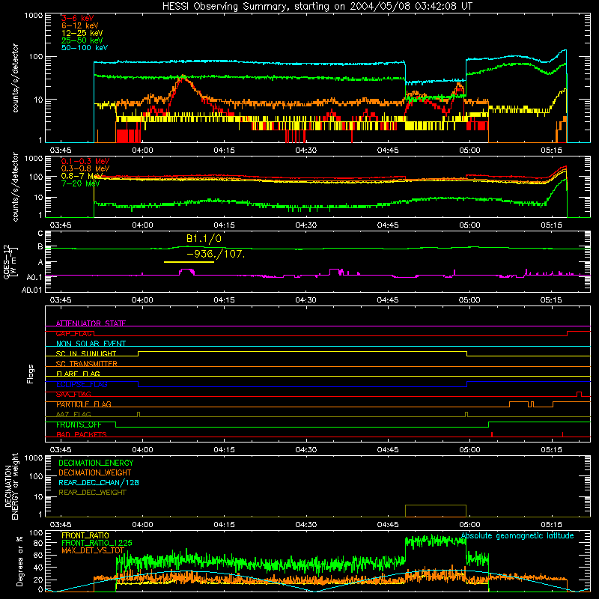The width and height of the screenshot is (599, 599).
Task: Click the 'B1.1/0' flare class annotation
Action: coord(204,239)
